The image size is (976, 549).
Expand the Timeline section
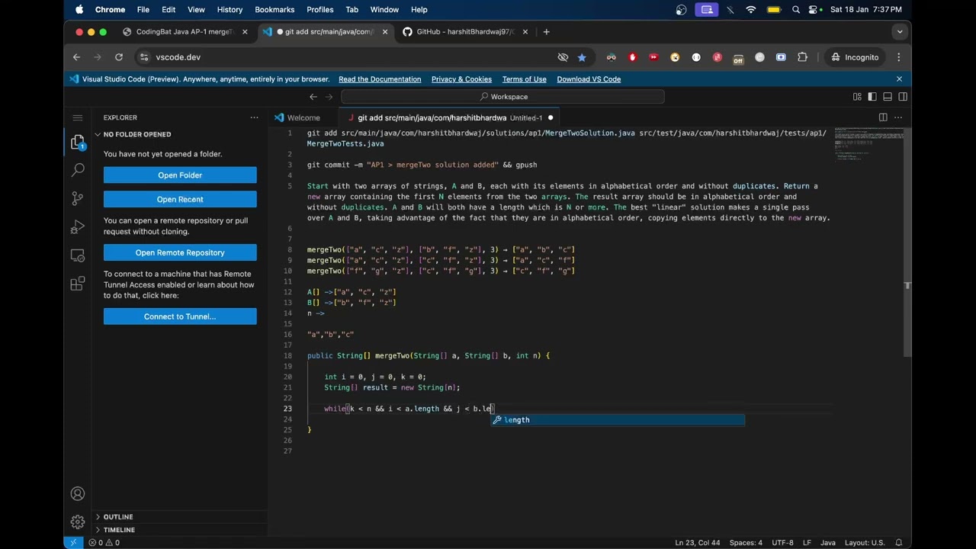(119, 530)
